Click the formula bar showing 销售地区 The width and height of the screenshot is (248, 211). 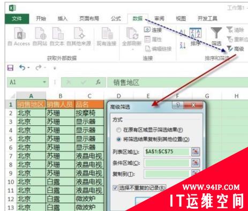click(x=177, y=82)
